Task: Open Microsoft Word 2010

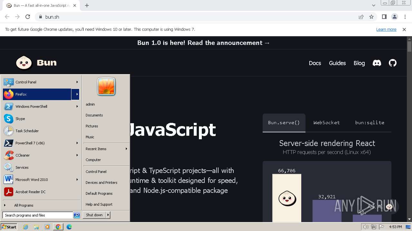Action: point(37,180)
